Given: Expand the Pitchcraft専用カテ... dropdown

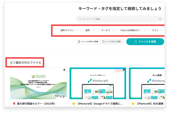Looking at the screenshot, I should (x=133, y=30).
